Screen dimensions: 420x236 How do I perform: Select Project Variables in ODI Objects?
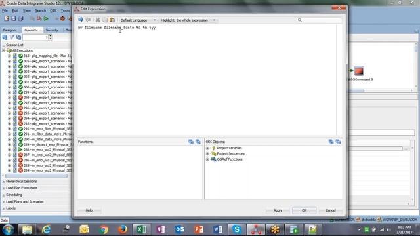click(x=229, y=148)
